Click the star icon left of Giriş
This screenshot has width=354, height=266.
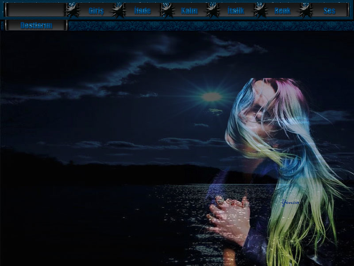click(72, 10)
